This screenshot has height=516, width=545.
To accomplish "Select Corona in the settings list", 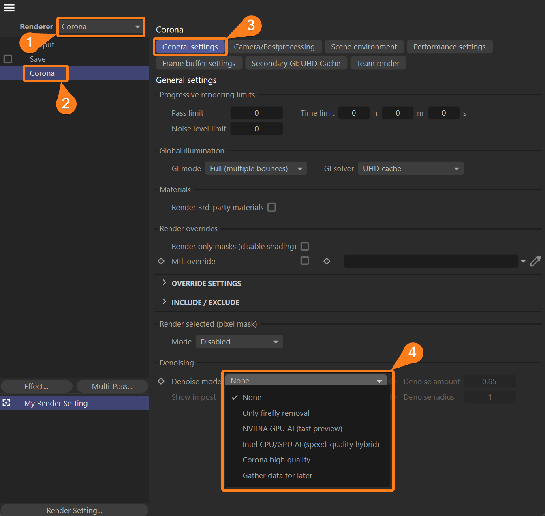I will point(42,73).
